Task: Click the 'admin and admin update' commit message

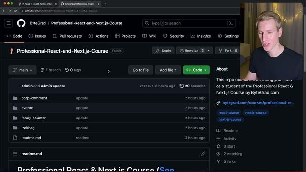Action: tap(43, 86)
